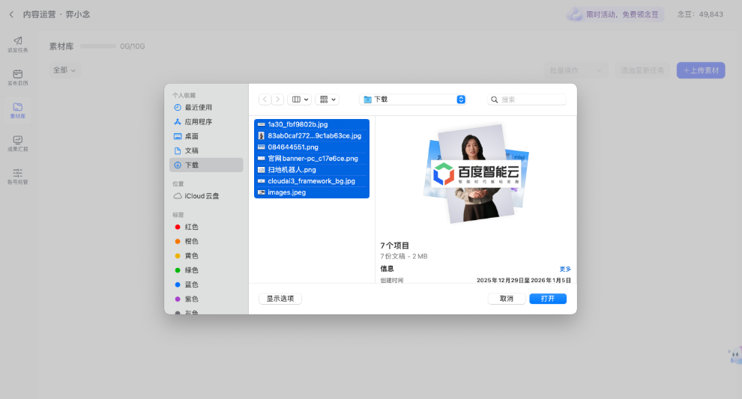Open the 下载 folder location popup
742x399 pixels.
412,99
